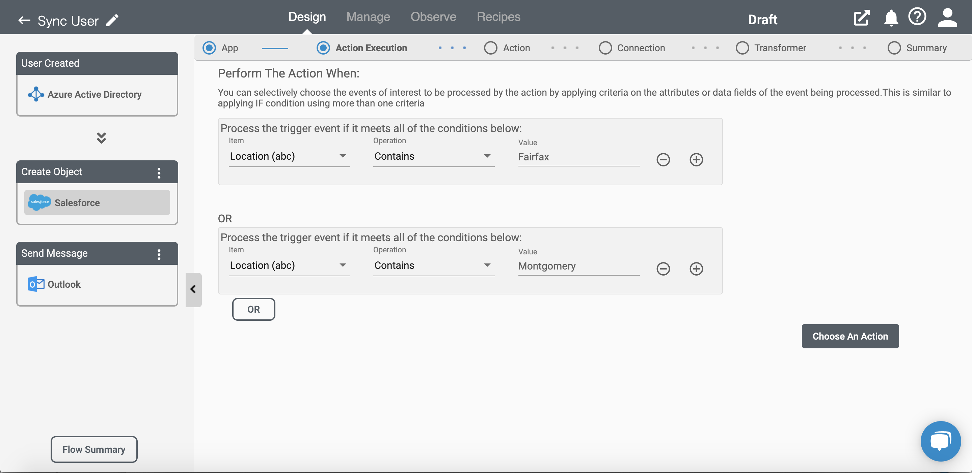Add condition after Fairfax row
This screenshot has height=473, width=972.
pos(696,160)
